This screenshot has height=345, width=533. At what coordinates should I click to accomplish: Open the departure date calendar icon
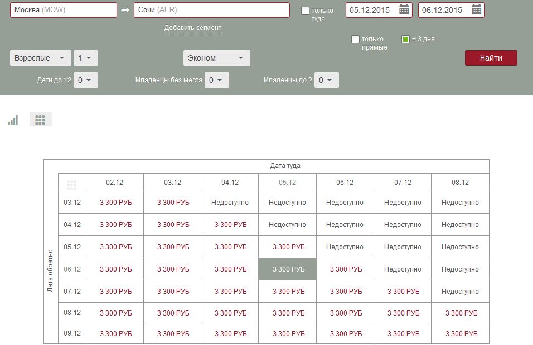click(x=404, y=10)
